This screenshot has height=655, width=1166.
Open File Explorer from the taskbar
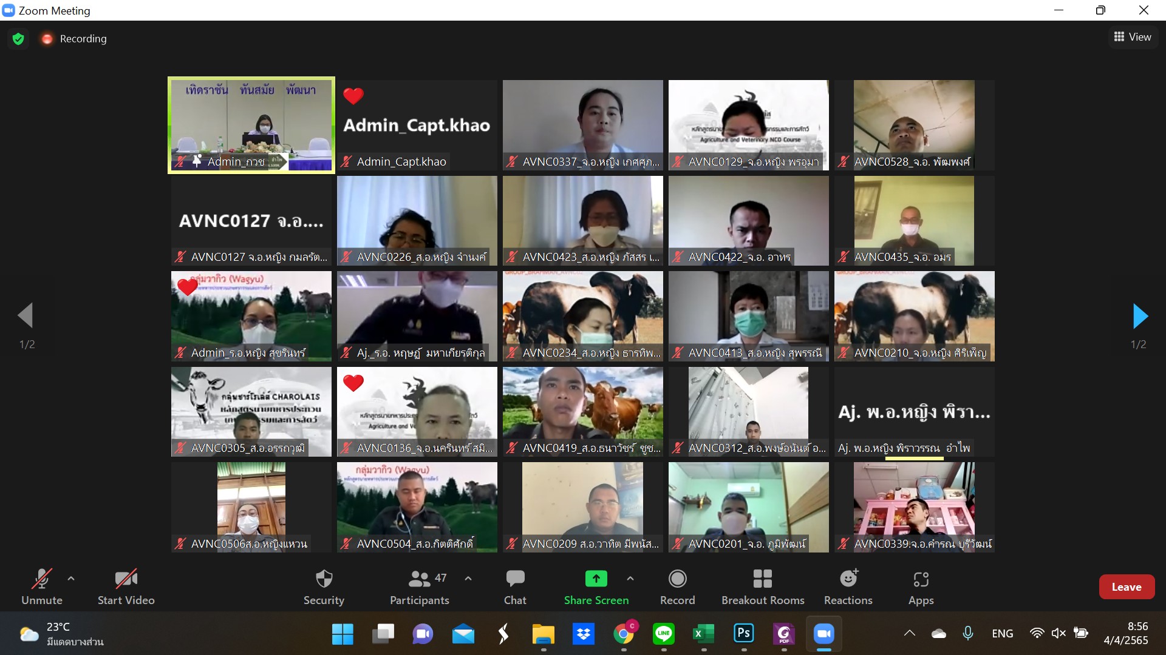(x=543, y=634)
